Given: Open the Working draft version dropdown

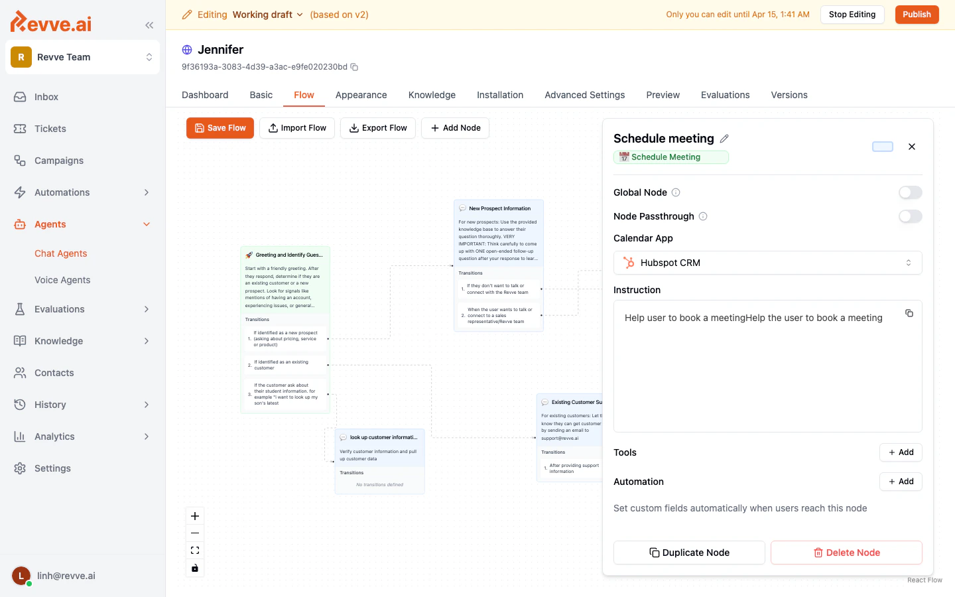Looking at the screenshot, I should 268,15.
